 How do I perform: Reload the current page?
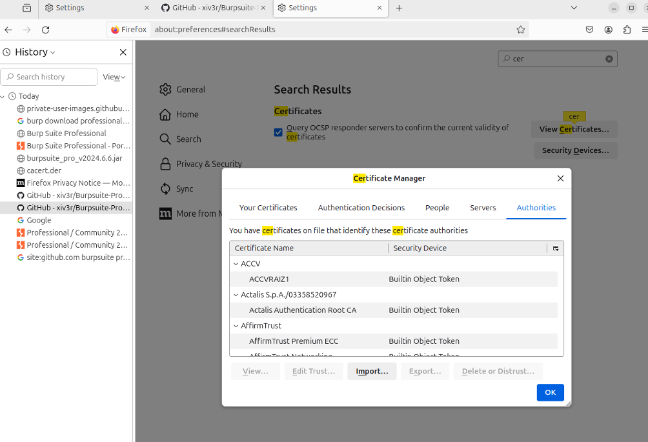[45, 29]
